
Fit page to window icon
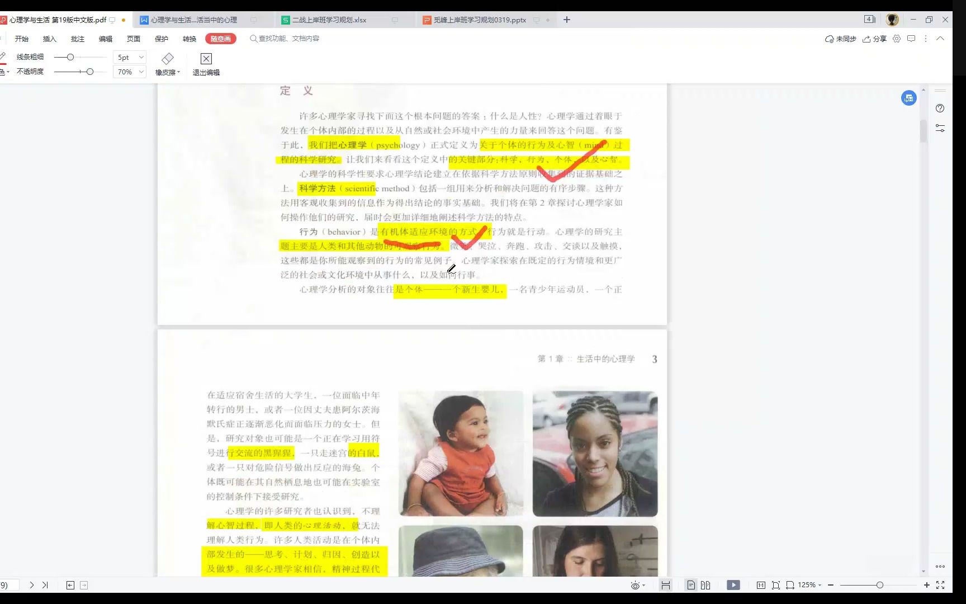[776, 585]
